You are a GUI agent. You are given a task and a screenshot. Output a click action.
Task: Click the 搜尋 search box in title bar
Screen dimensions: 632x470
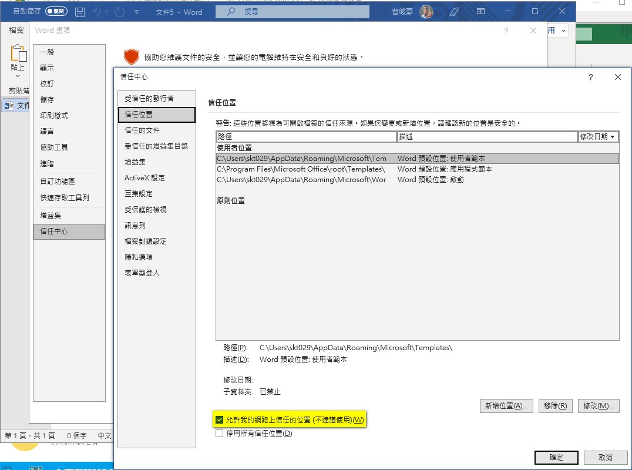click(x=293, y=12)
